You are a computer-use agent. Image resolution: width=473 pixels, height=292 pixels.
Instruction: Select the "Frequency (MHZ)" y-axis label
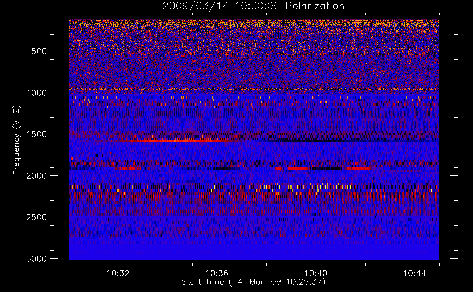17,140
